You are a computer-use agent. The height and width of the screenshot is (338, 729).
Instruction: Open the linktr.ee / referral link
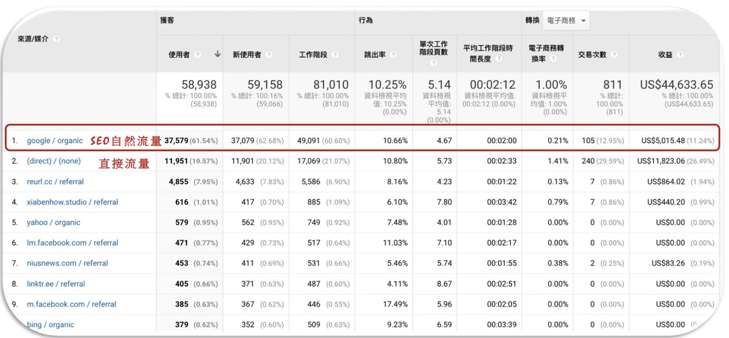(56, 284)
